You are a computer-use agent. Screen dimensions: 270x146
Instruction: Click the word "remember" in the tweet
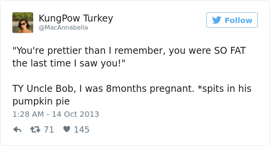[x=139, y=51]
